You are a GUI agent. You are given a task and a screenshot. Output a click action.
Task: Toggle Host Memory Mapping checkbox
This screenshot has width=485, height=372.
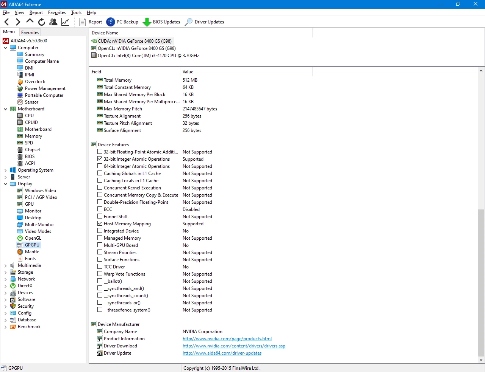(x=100, y=223)
